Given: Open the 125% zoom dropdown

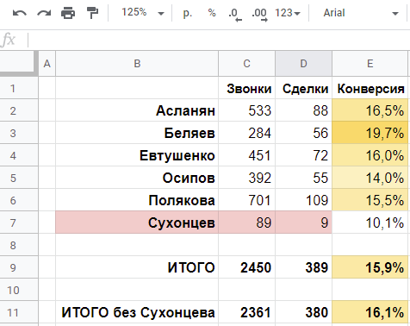Looking at the screenshot, I should 142,13.
